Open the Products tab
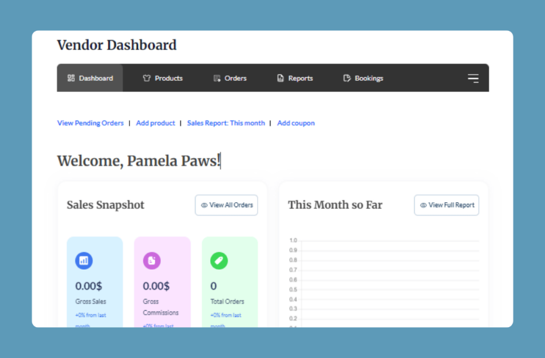Viewport: 545px width, 358px height. 169,78
